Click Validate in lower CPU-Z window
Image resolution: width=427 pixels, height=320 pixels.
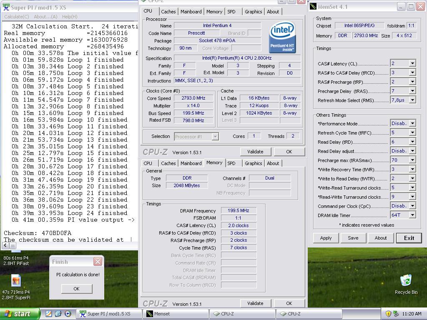256,303
